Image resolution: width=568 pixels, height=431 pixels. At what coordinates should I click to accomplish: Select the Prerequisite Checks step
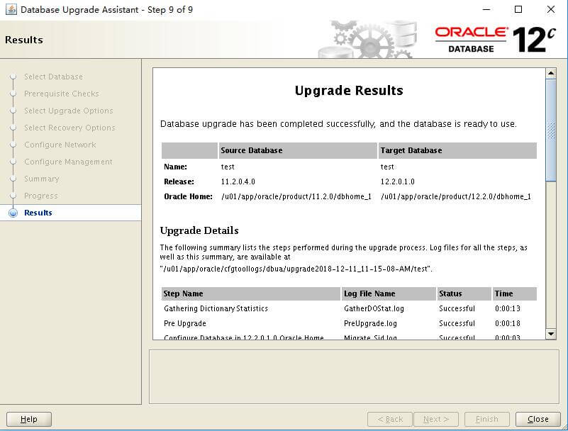coord(62,94)
